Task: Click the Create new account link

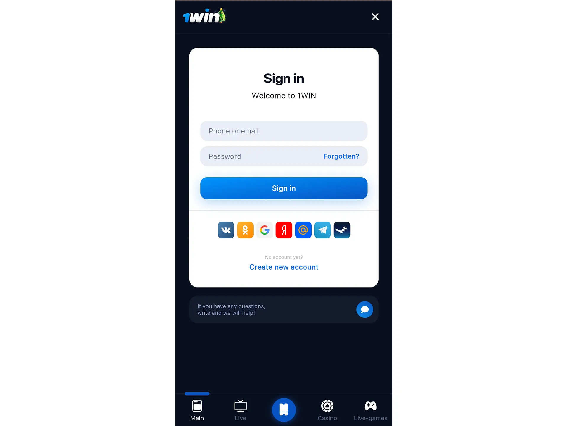Action: (x=283, y=267)
